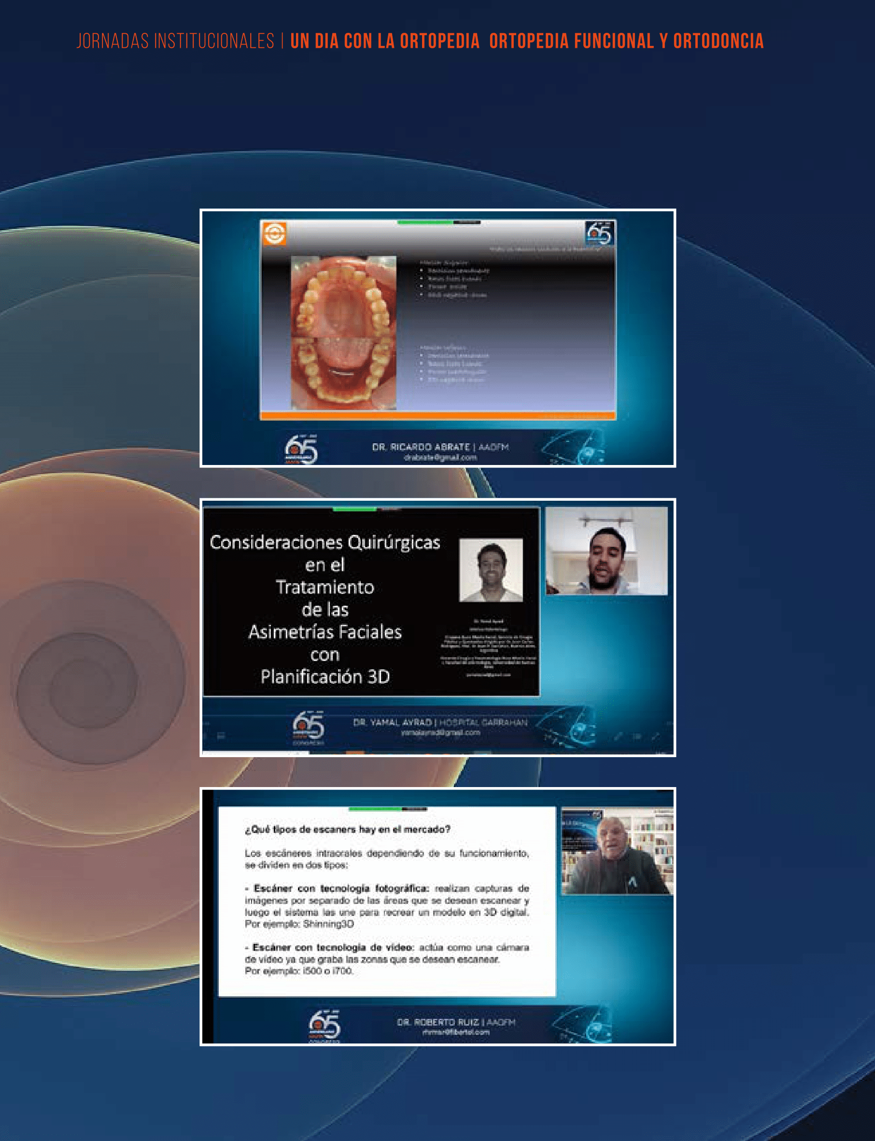
Task: Click the email yamalayrad@gmail.com
Action: coord(440,732)
